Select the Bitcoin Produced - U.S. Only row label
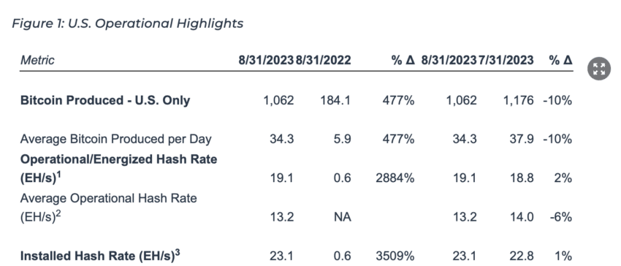 [x=105, y=100]
